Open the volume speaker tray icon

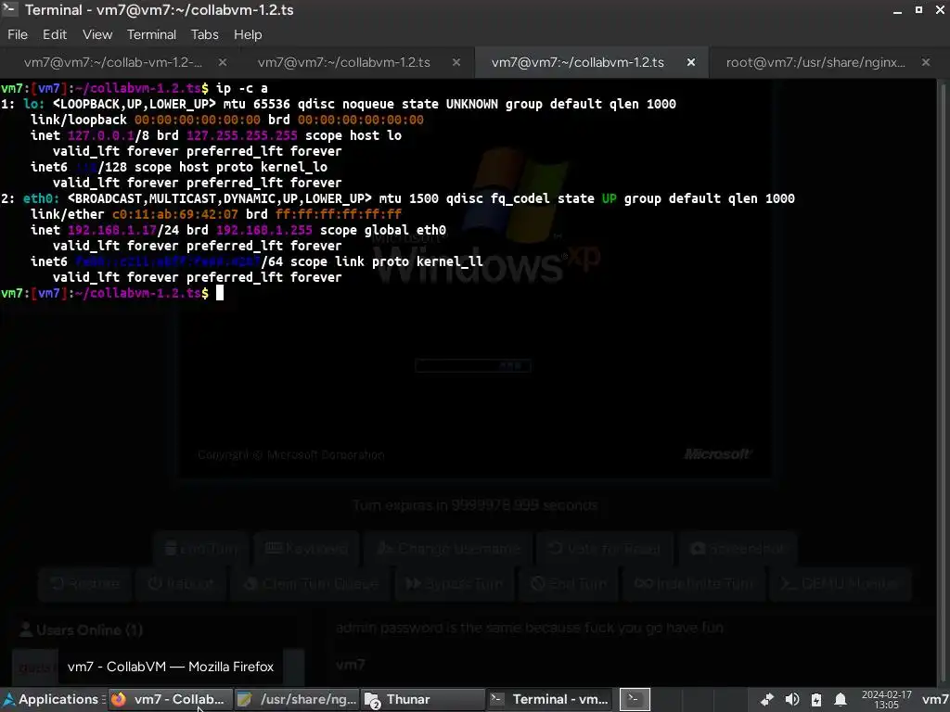click(792, 700)
